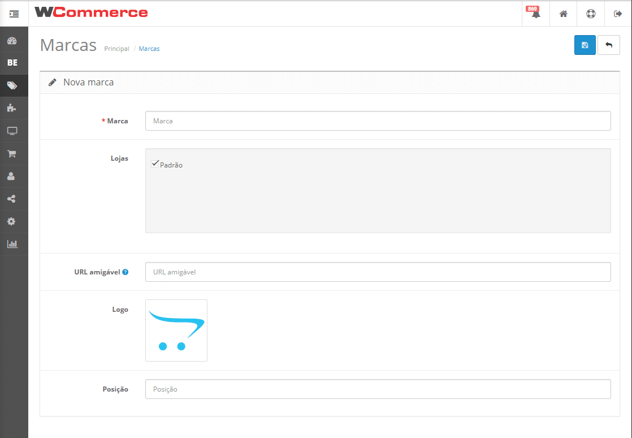Viewport: 632px width, 438px height.
Task: Go to the store home icon
Action: (564, 14)
